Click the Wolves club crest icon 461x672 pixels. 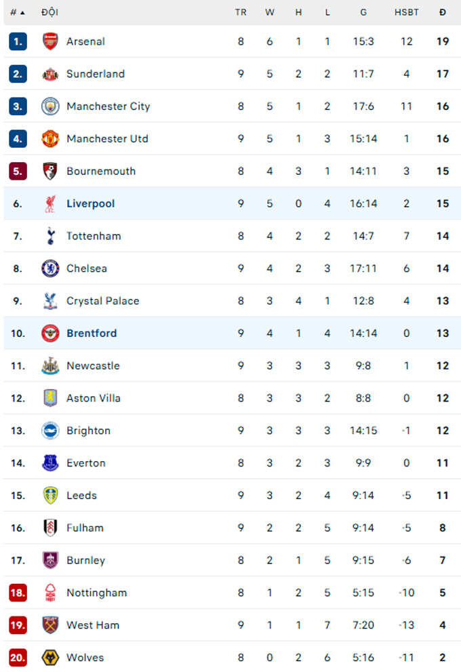point(50,657)
